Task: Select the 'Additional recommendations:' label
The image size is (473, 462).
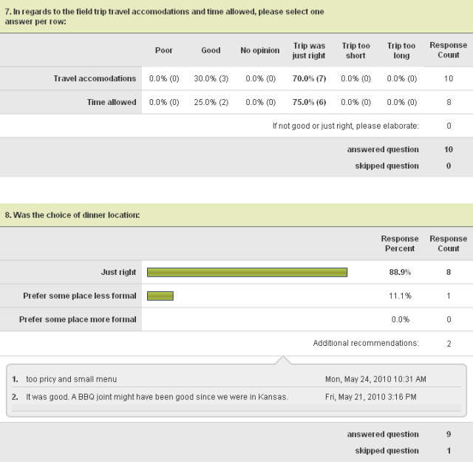Action: click(366, 343)
